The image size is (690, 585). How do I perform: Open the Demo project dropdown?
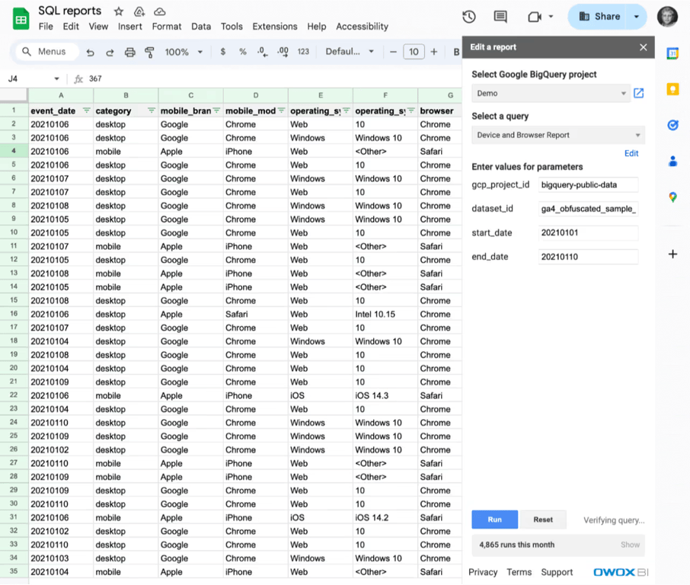(x=551, y=94)
